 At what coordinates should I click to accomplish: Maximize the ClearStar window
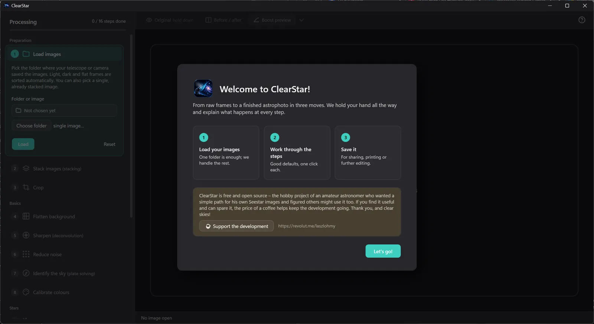tap(567, 6)
